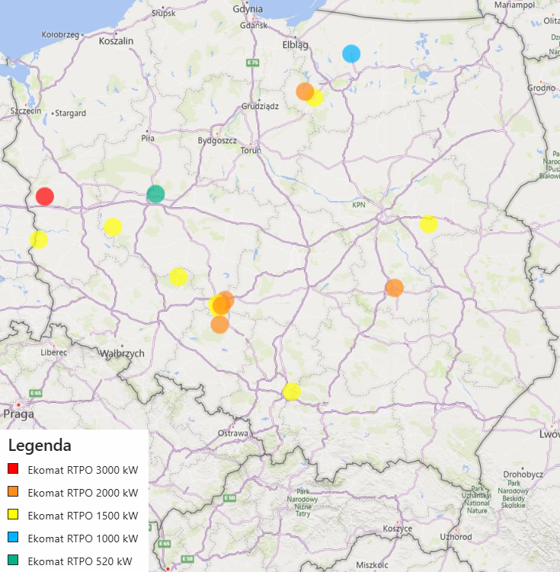Screen dimensions: 560x572
Task: Click the blue legend color square
Action: pyautogui.click(x=12, y=538)
